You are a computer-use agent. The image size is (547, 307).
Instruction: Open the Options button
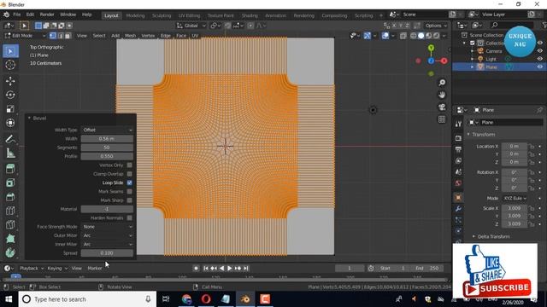436,26
